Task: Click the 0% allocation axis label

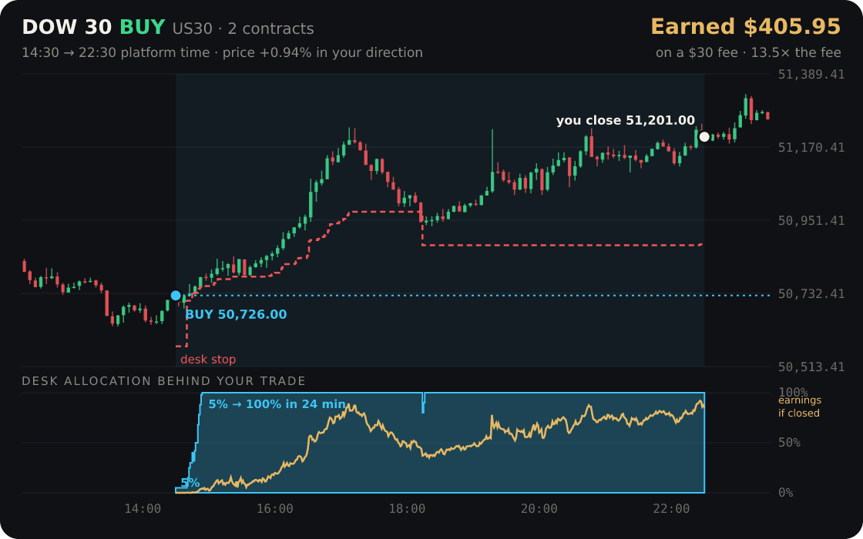Action: [785, 493]
